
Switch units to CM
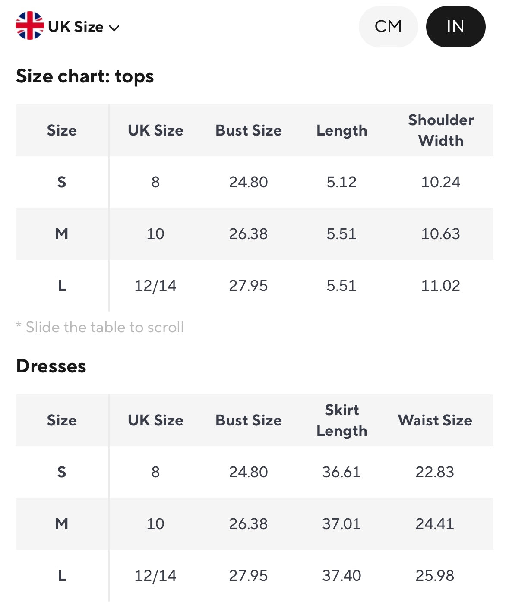point(388,27)
